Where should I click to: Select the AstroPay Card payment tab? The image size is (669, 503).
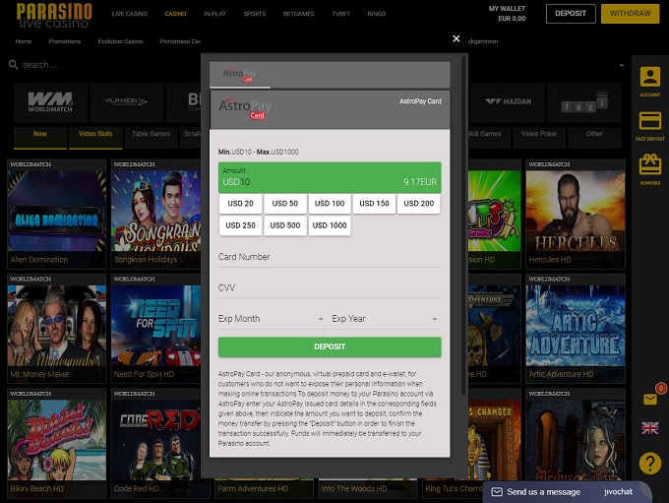(238, 75)
